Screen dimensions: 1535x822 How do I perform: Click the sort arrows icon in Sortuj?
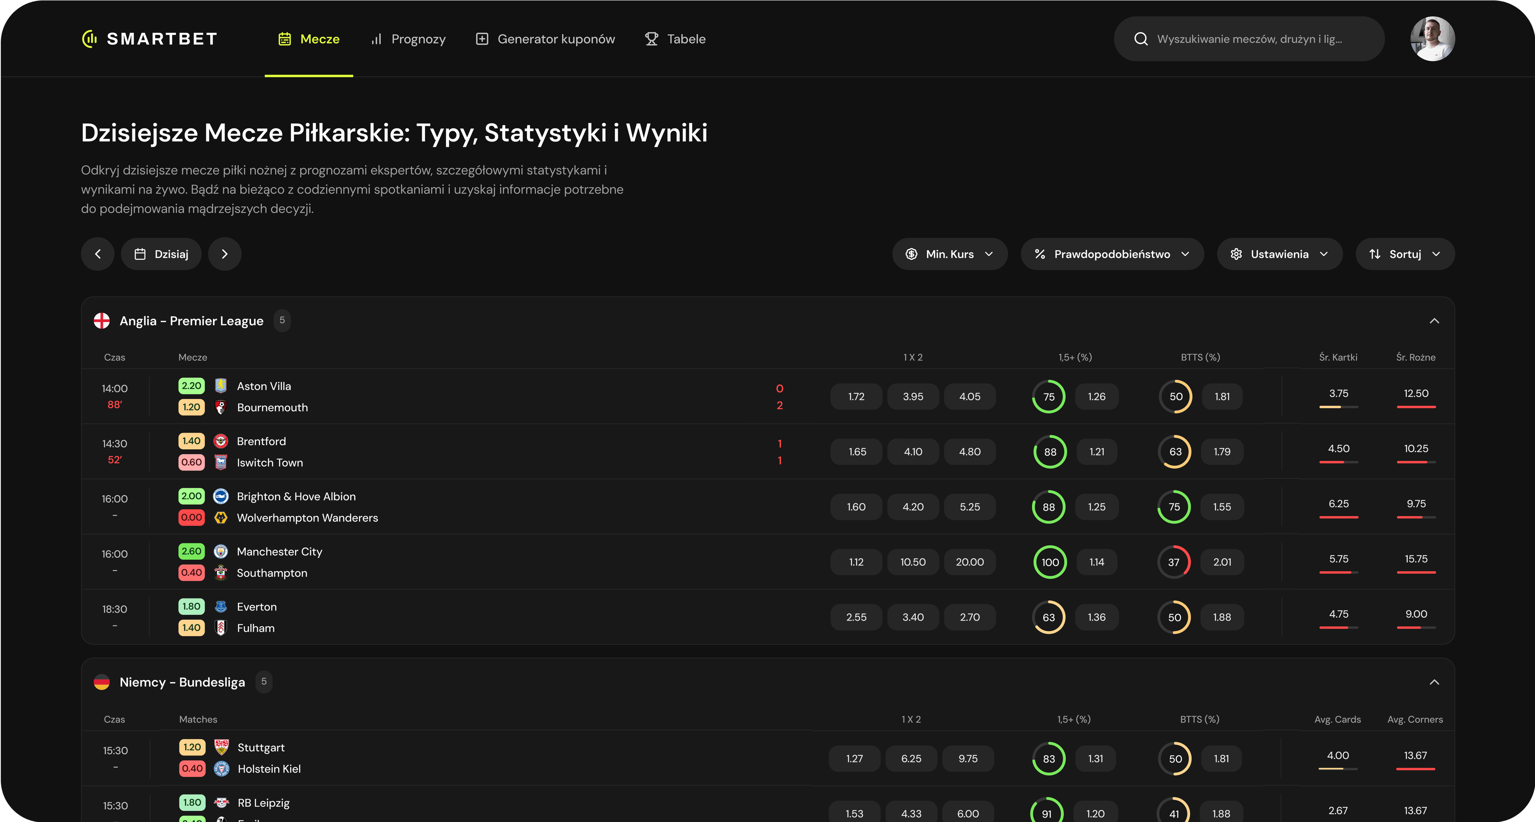pos(1375,254)
